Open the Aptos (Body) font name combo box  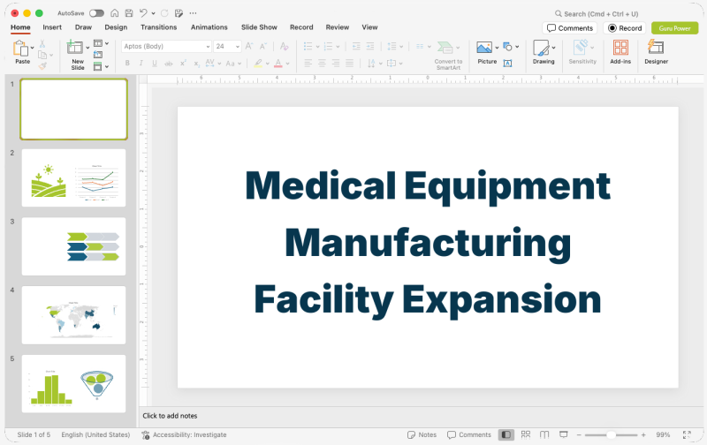166,46
